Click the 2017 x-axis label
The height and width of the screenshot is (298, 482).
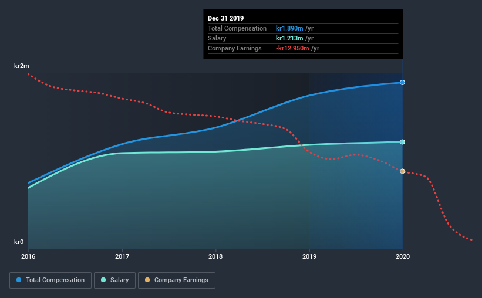[x=122, y=256]
